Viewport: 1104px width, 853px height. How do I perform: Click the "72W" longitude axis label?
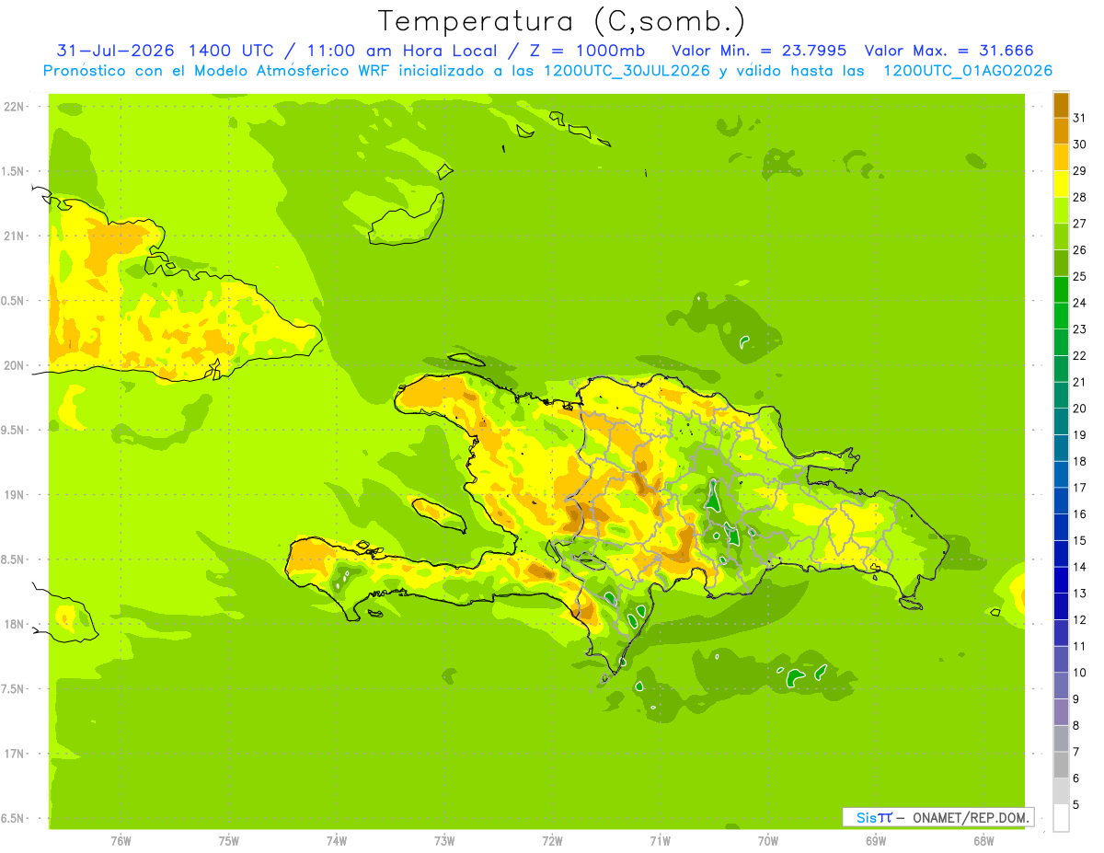point(552,840)
